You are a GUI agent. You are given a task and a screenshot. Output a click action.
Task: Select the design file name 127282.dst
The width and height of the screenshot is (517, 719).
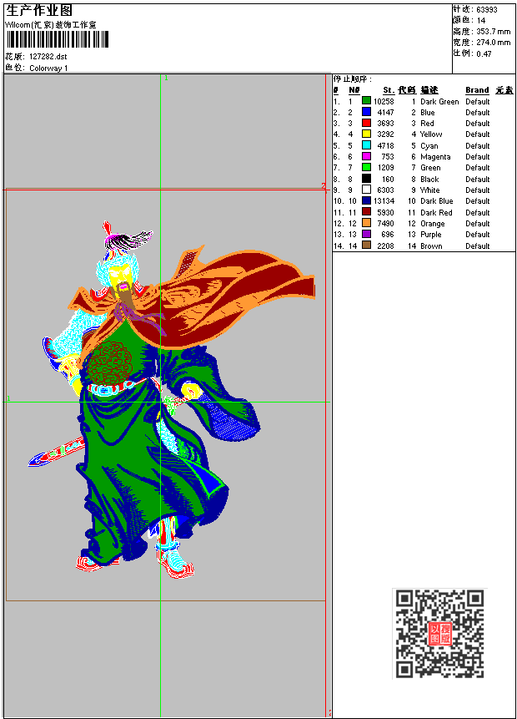48,57
